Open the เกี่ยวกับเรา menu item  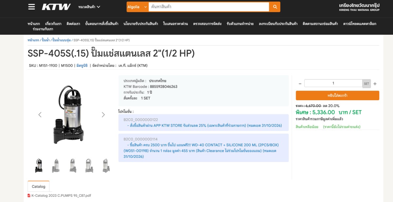[x=53, y=24]
